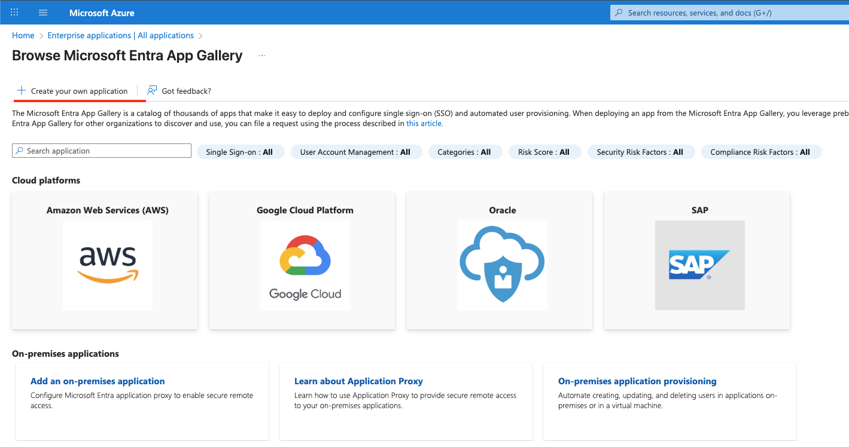849x447 pixels.
Task: Click the Got feedback person icon
Action: (151, 90)
